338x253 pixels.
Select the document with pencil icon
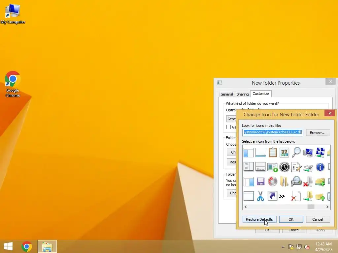coord(296,167)
